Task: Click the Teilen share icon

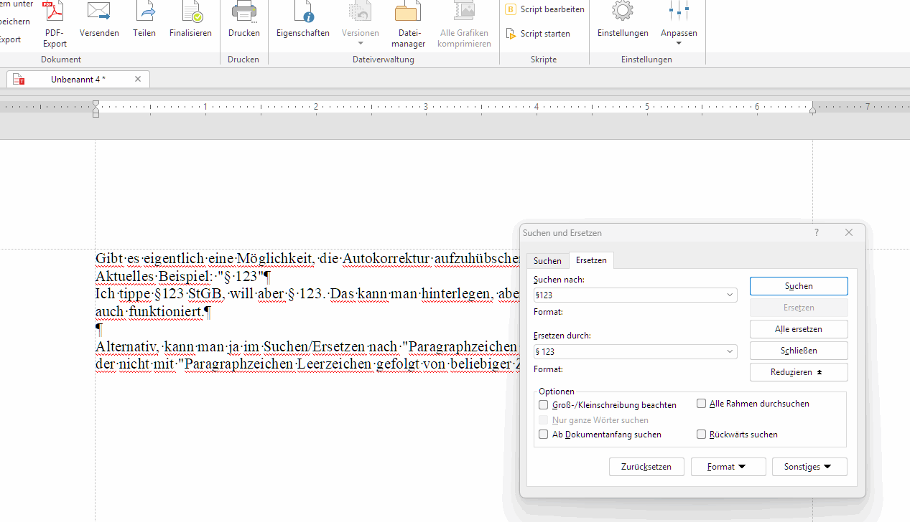Action: click(144, 11)
